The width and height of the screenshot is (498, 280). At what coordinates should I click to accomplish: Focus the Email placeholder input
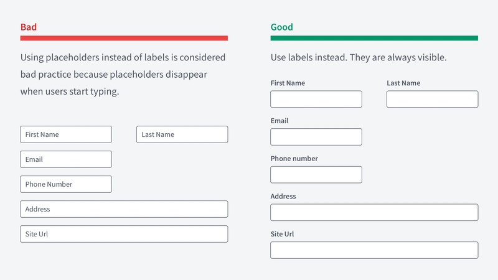pos(66,159)
